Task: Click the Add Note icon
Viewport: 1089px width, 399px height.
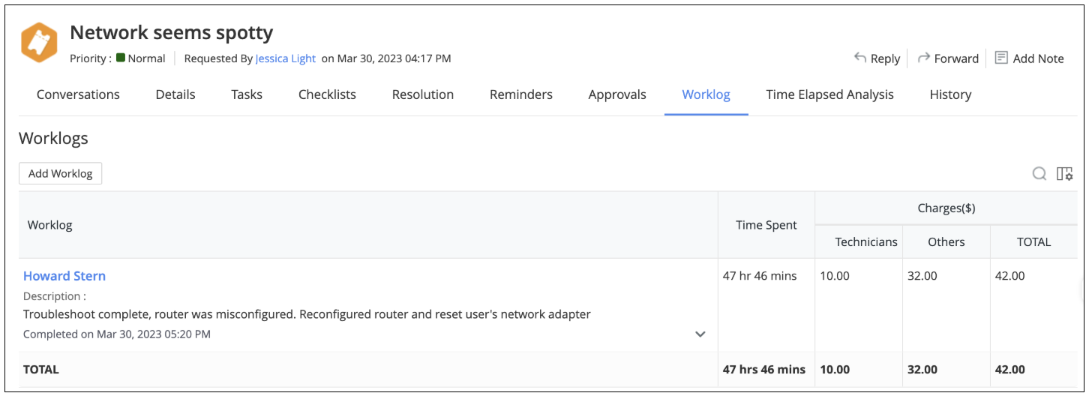Action: coord(1001,58)
